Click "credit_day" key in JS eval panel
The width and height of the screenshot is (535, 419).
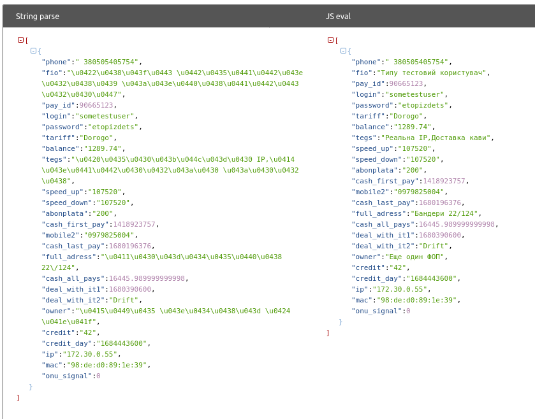pos(377,278)
